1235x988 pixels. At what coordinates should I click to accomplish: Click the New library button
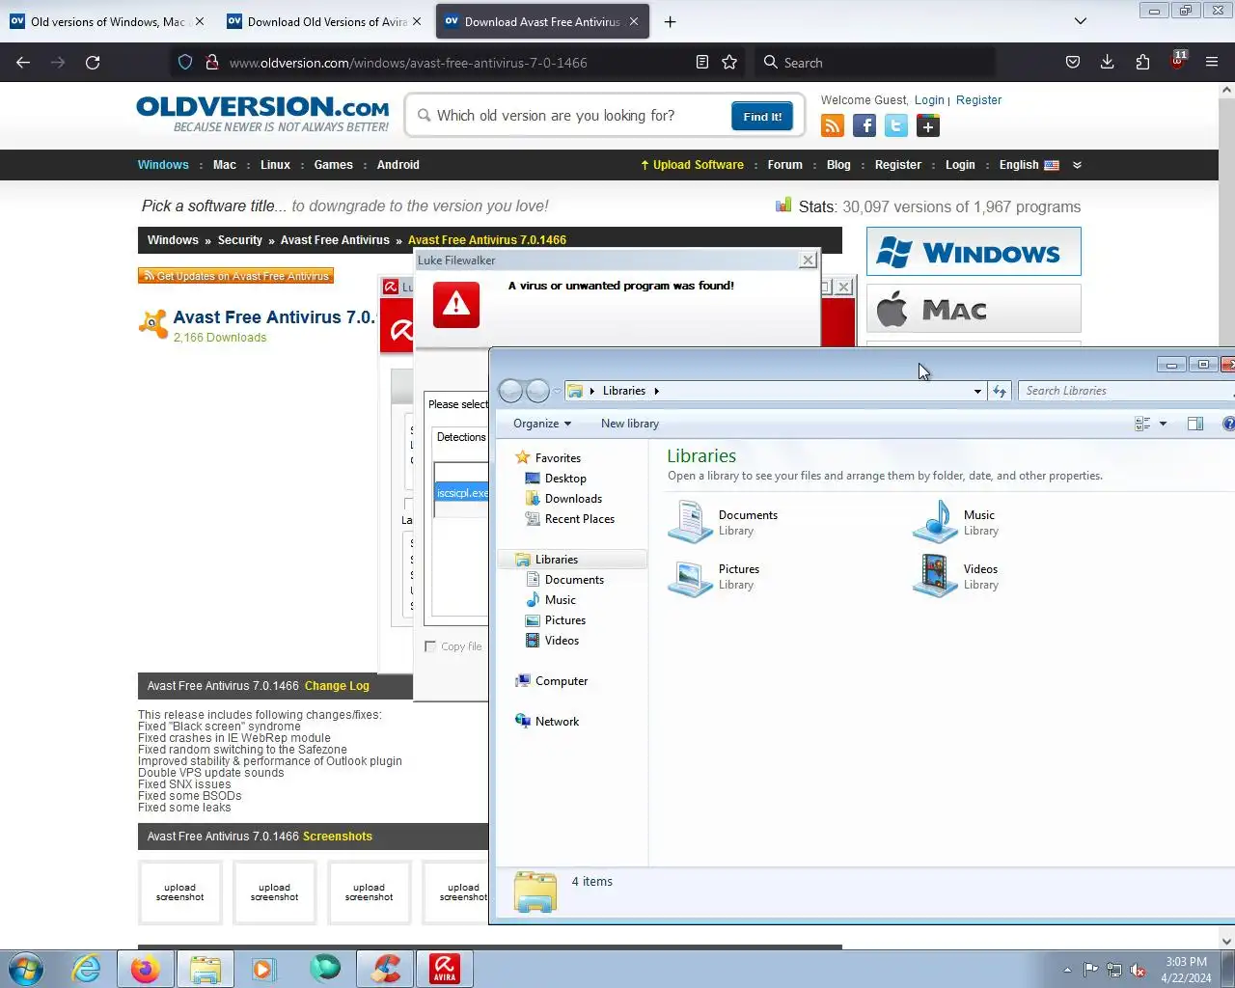point(629,424)
